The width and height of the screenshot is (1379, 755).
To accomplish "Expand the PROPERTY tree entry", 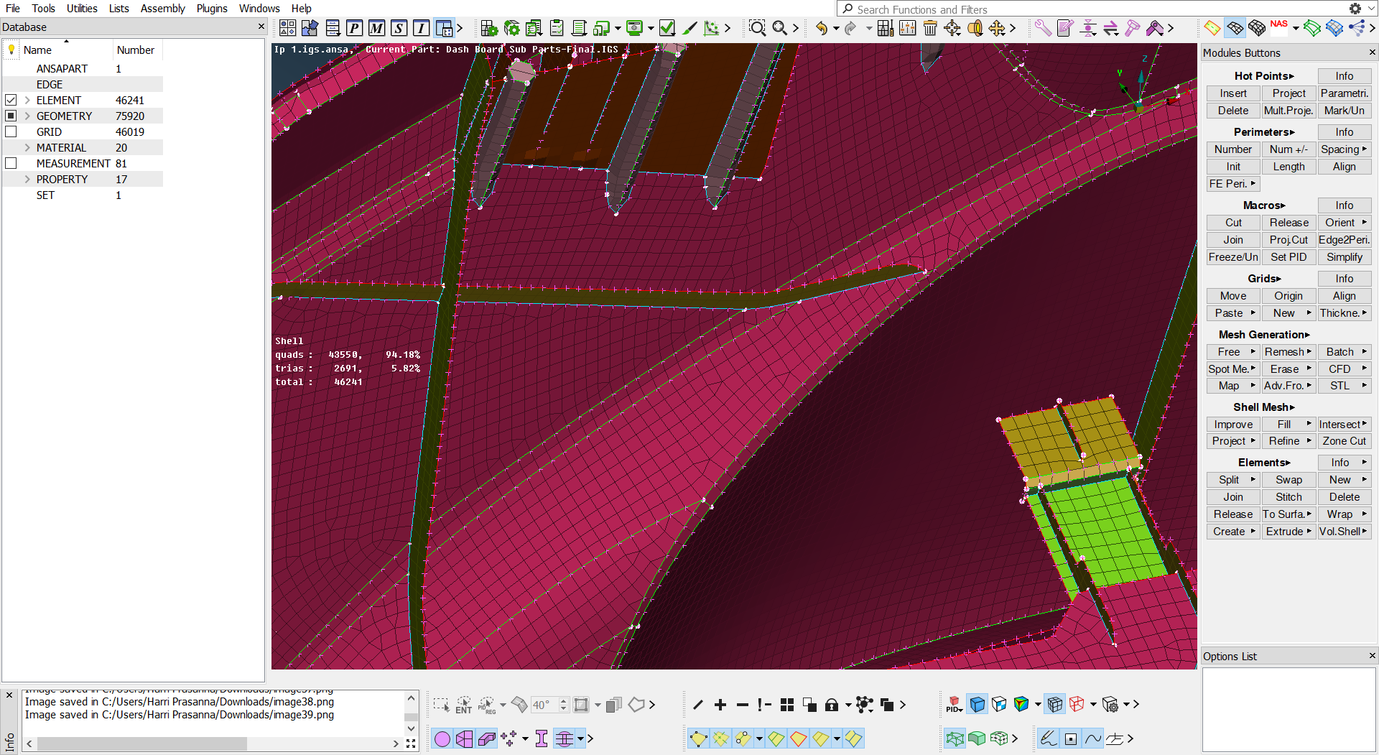I will (27, 179).
